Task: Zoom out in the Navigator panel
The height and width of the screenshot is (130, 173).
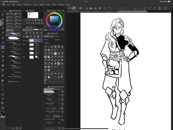Action: coord(30,20)
